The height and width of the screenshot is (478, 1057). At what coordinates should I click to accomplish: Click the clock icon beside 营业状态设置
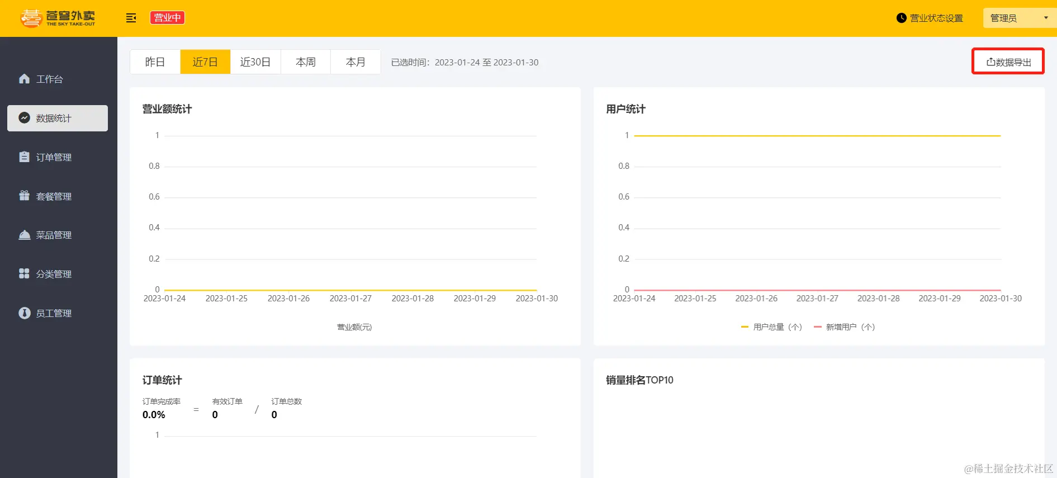[x=901, y=18]
